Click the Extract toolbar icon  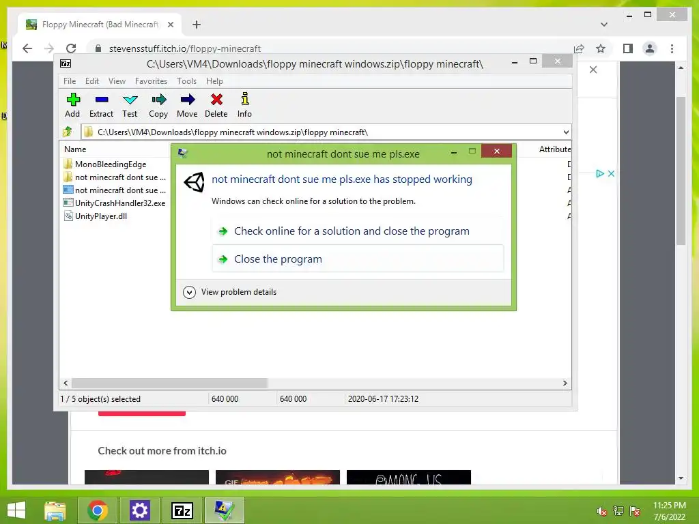pos(101,105)
